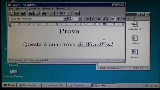Center the text alignment
Screen dimensions: 160x90
118,19
